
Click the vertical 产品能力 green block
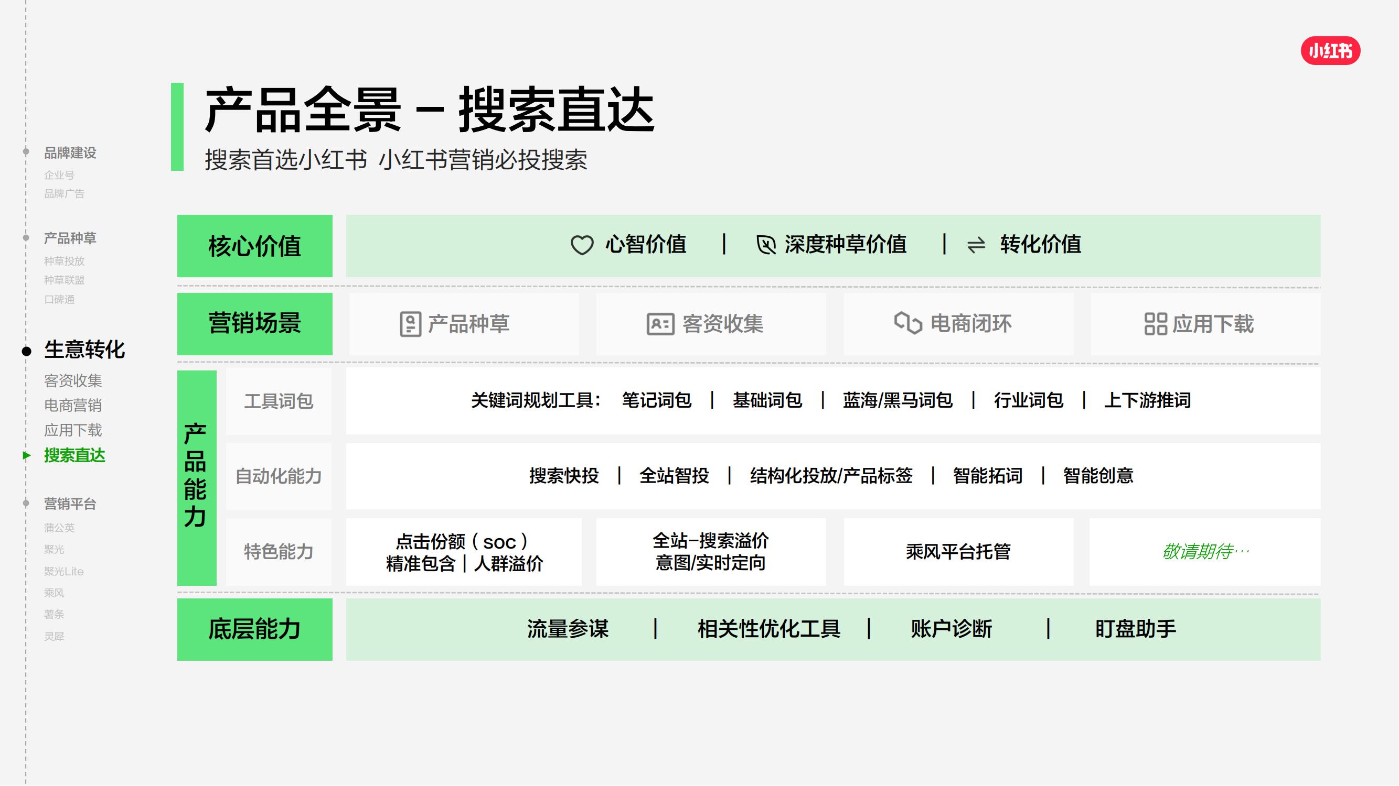point(197,478)
